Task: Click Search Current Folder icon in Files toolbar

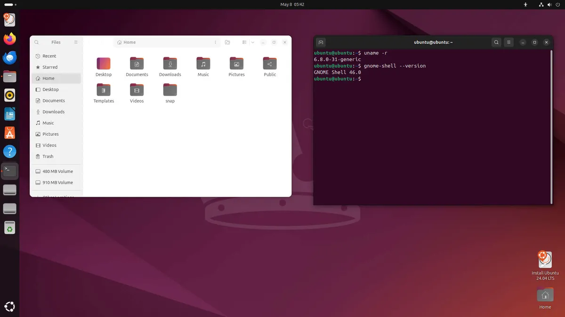Action: (x=227, y=42)
